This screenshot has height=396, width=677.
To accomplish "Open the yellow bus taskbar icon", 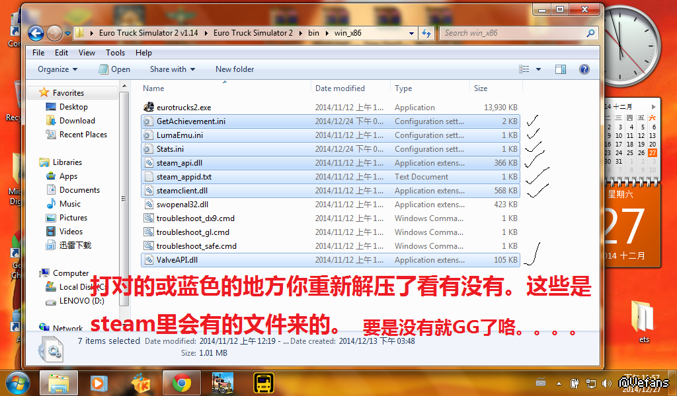I will coord(263,383).
